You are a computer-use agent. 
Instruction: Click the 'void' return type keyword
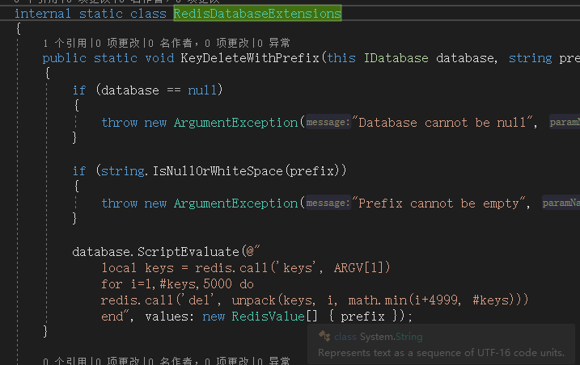click(159, 58)
